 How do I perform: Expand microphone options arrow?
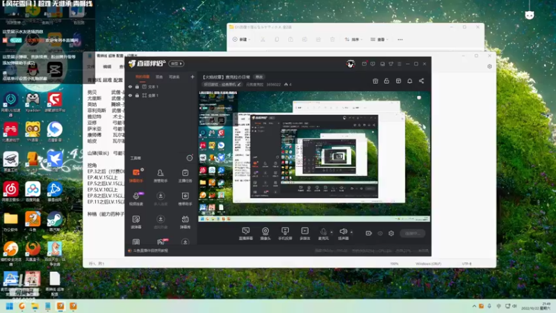coord(332,232)
